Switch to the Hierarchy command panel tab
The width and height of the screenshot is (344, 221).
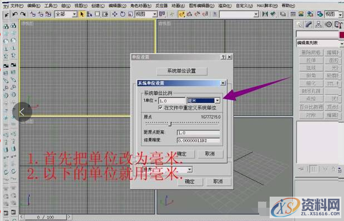coord(318,24)
